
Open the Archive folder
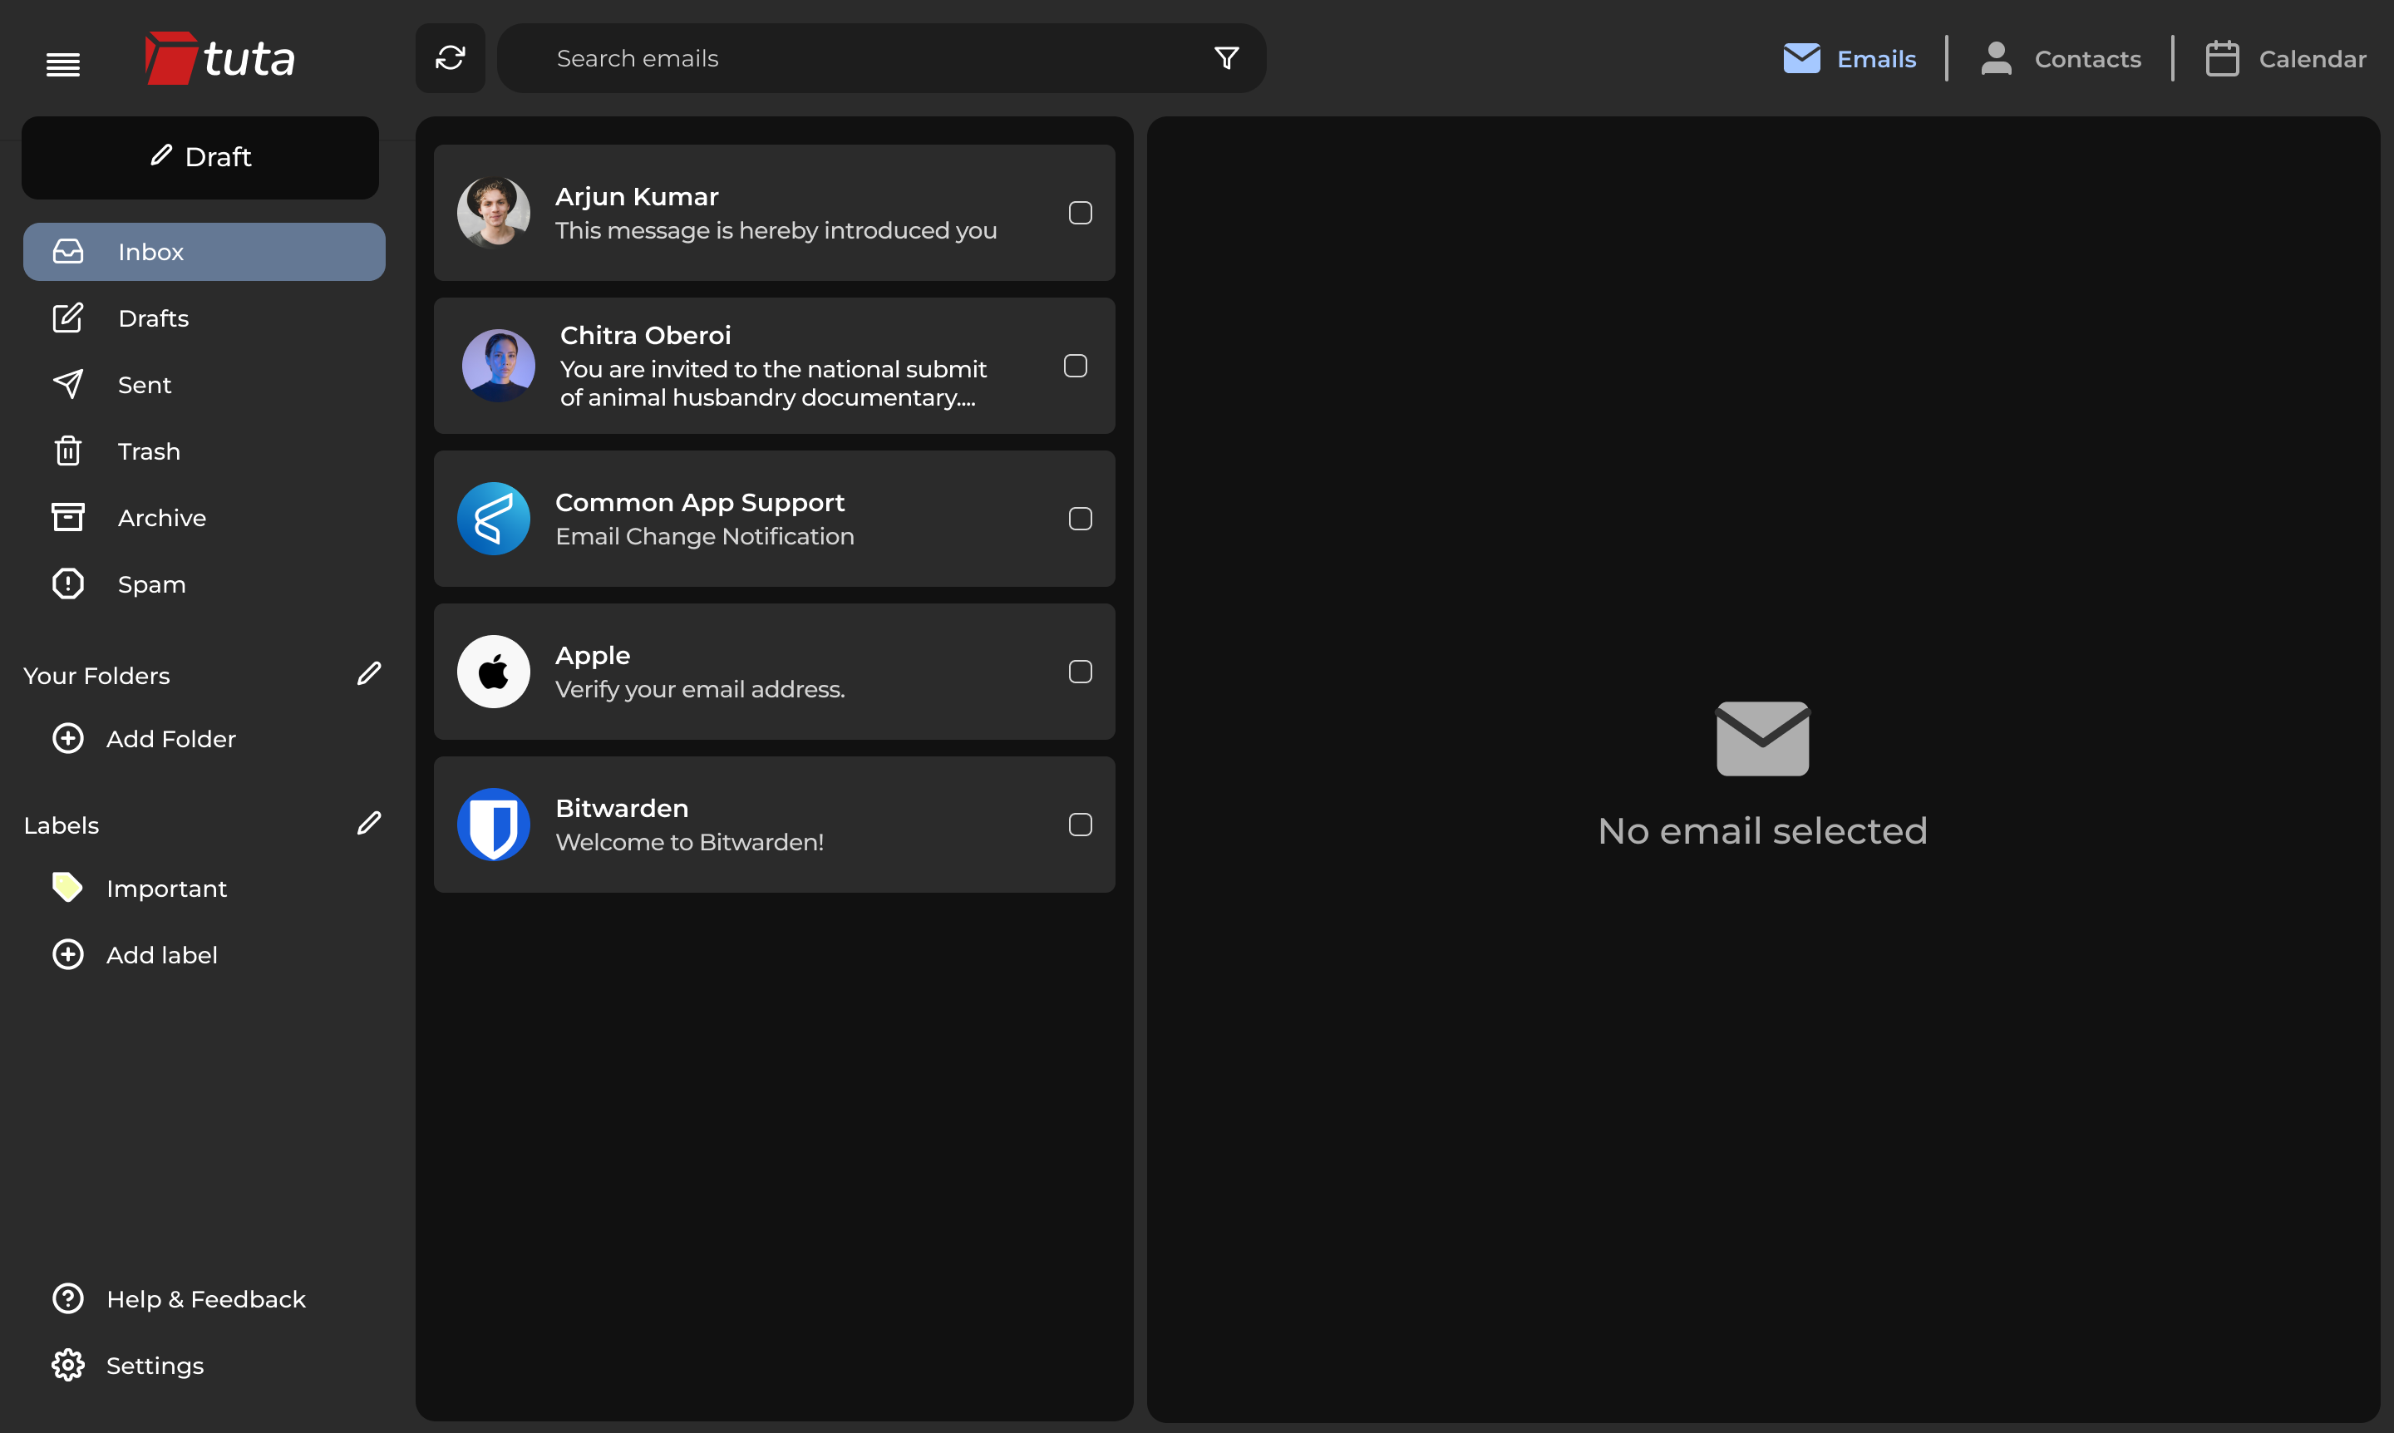(160, 518)
